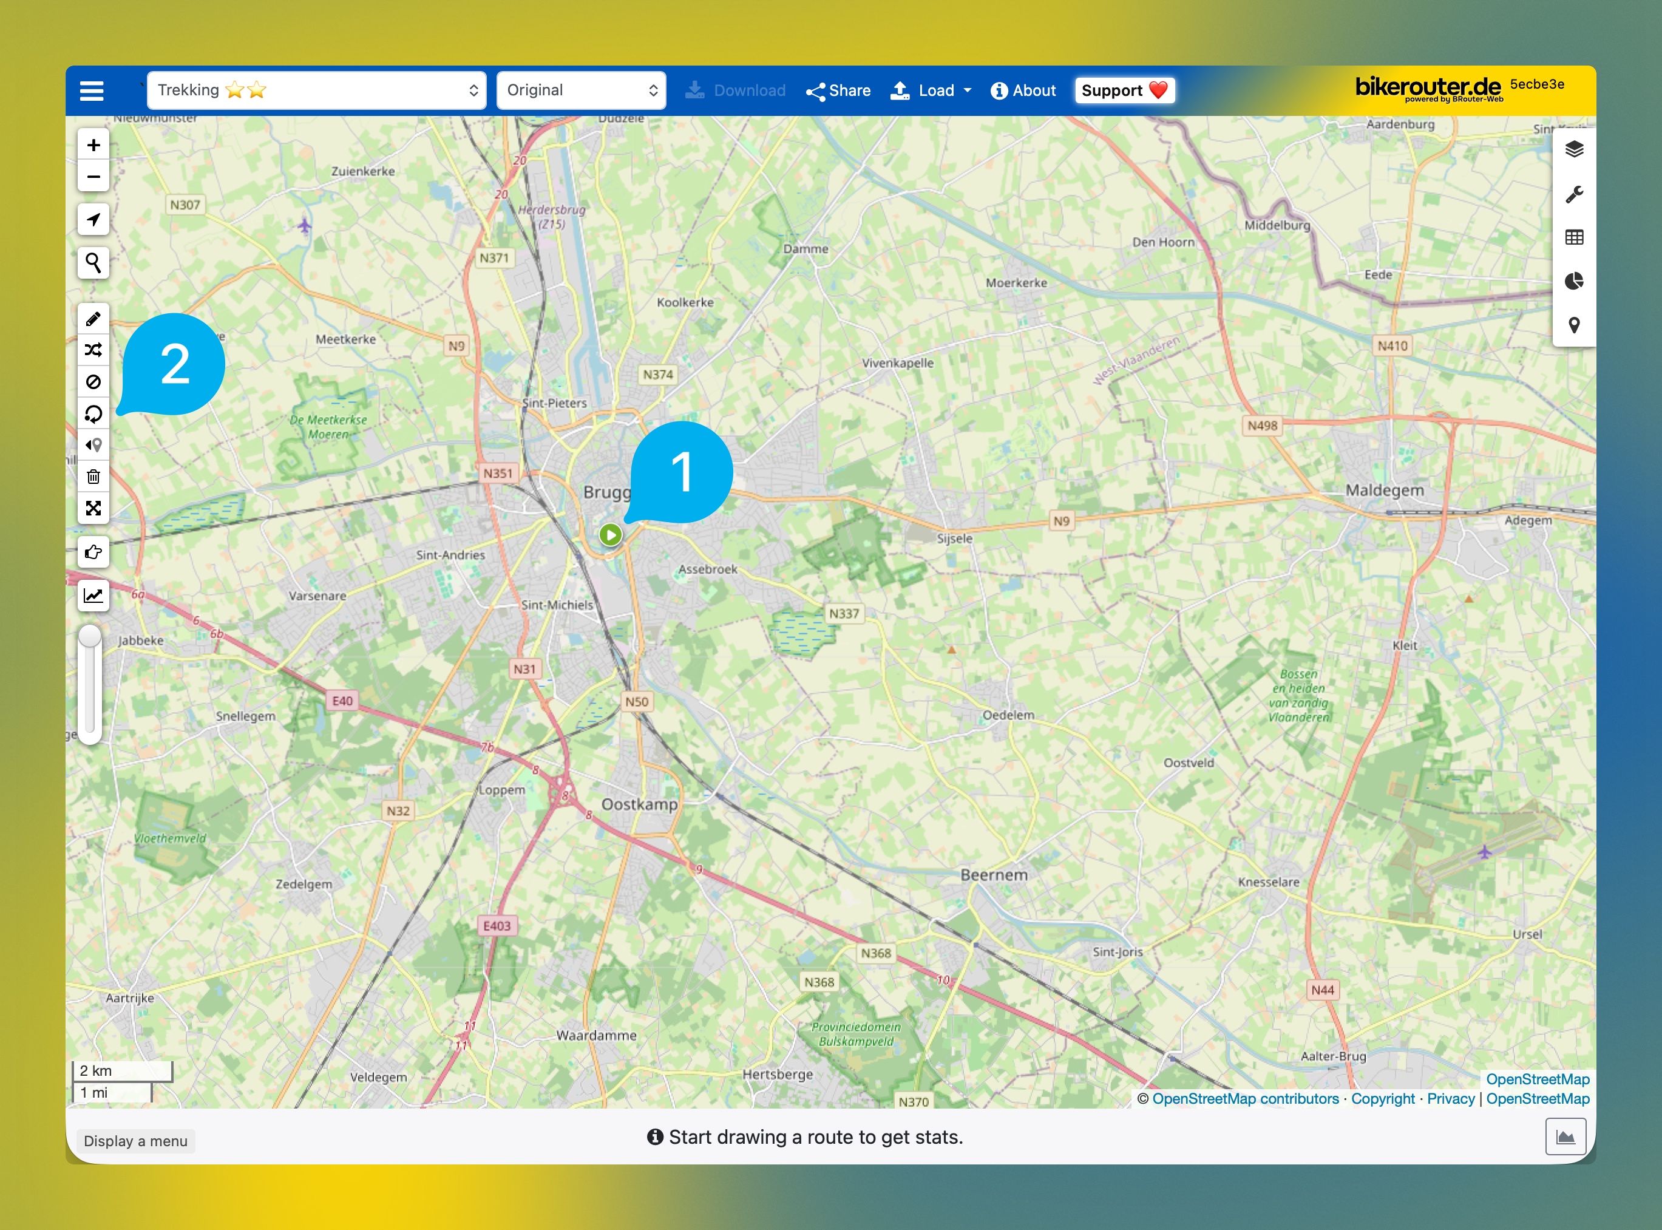Select the no-go area tool
This screenshot has height=1230, width=1662.
pos(93,382)
